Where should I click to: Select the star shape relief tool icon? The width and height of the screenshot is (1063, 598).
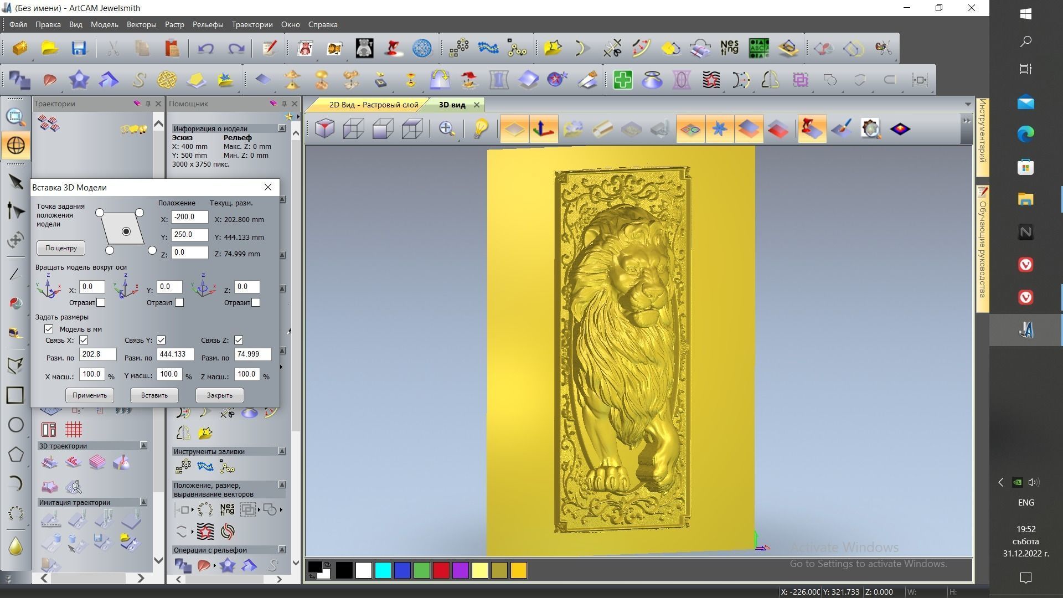79,80
